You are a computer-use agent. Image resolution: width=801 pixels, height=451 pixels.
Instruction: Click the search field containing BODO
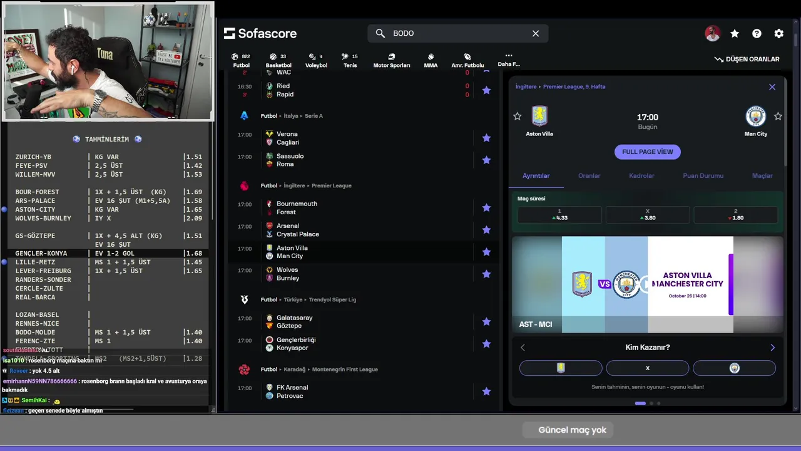point(458,33)
